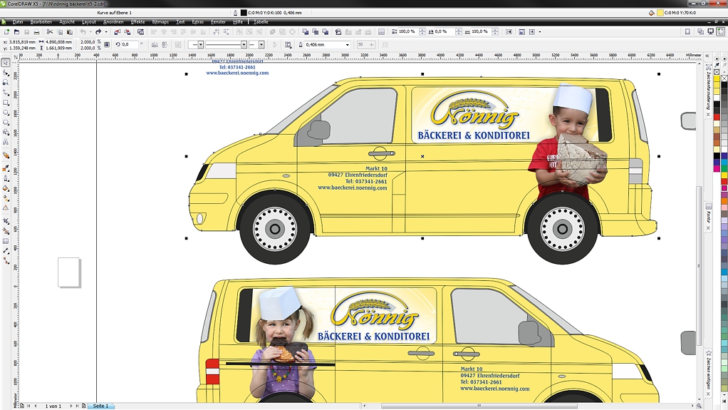Click the Paste icon
Screen dimensions: 728x410
coord(70,32)
